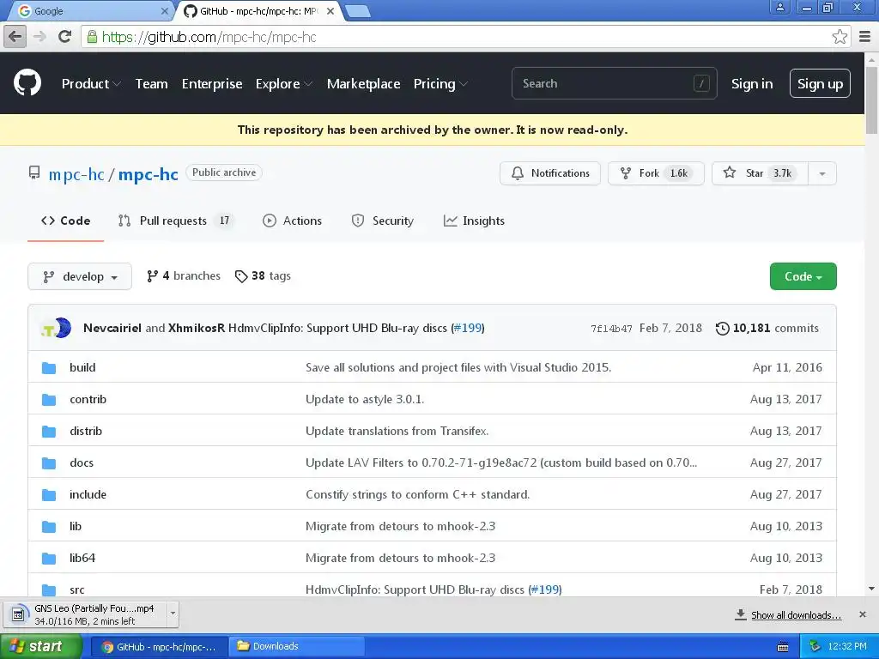Viewport: 879px width, 659px height.
Task: Open the include folder
Action: (x=88, y=495)
